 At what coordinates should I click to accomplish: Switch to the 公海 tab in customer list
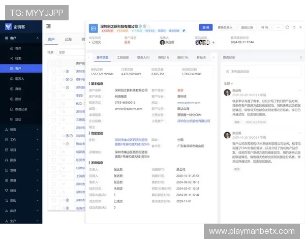[68, 40]
